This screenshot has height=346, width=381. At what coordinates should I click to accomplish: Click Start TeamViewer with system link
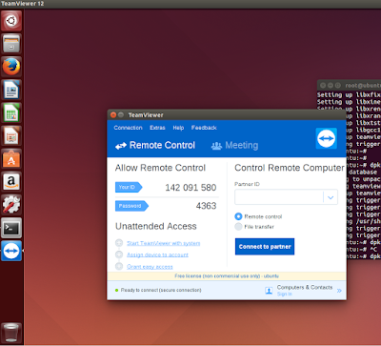coord(164,243)
